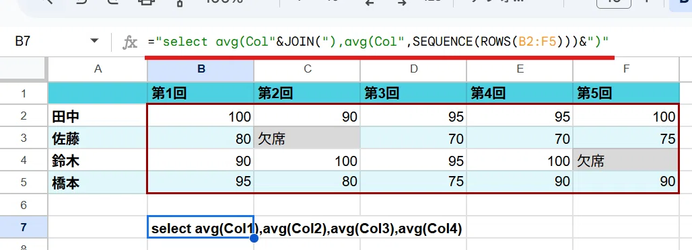Screen dimensions: 692x250
Task: Click 橋本's 第5回 score of 90
Action: pyautogui.click(x=626, y=183)
